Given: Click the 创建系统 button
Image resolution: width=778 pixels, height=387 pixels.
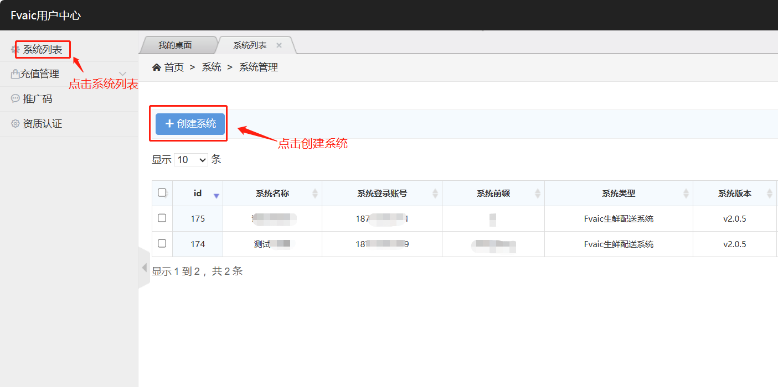Looking at the screenshot, I should point(190,124).
